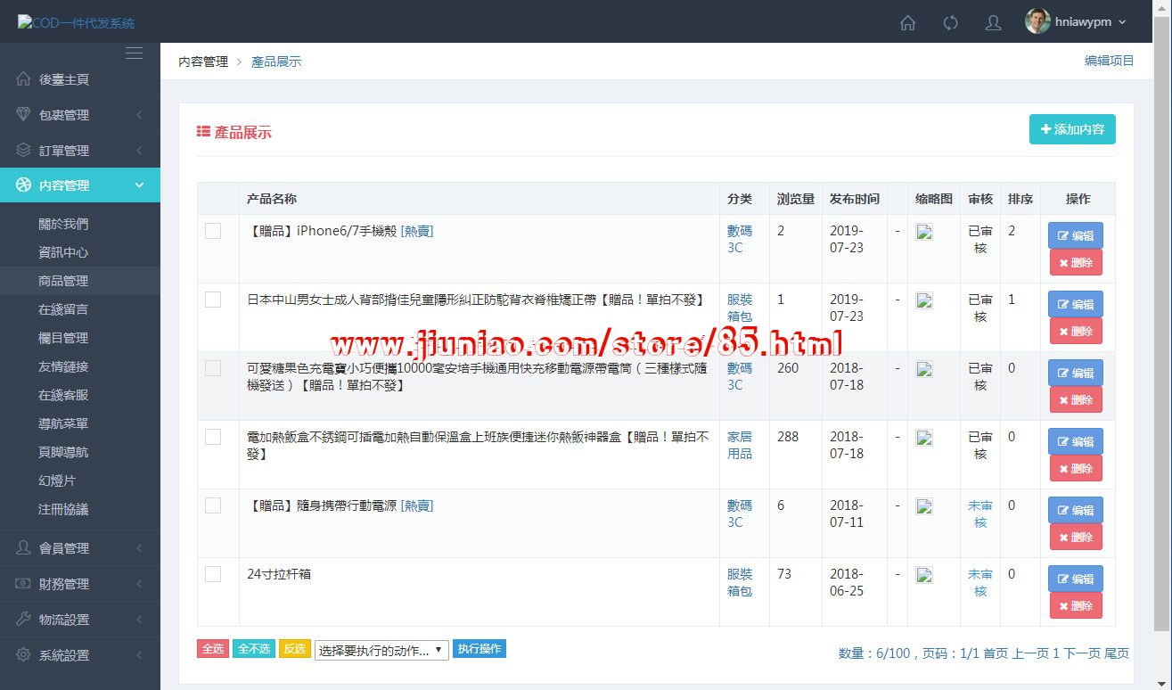Click 未审核 status for 24寸拉杆箱
The image size is (1172, 690).
tap(979, 582)
